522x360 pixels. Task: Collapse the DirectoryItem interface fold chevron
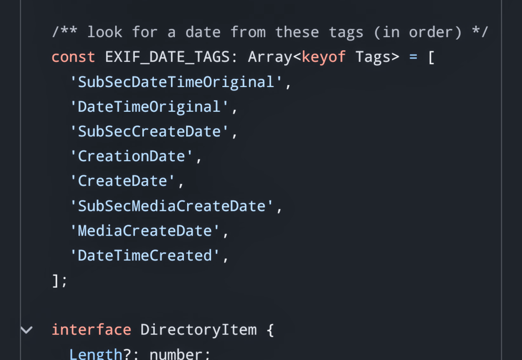pyautogui.click(x=26, y=330)
